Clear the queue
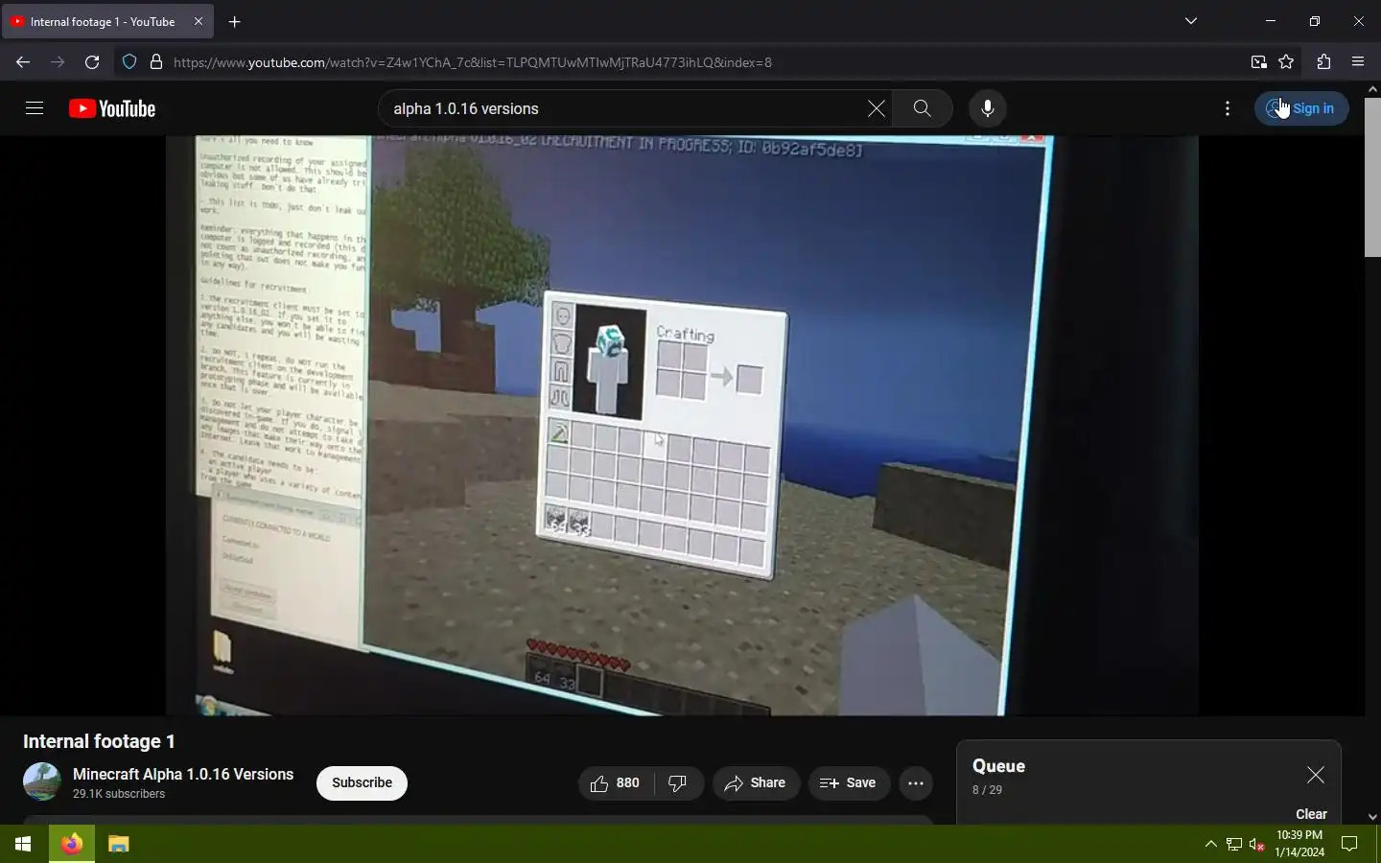The image size is (1381, 863). click(x=1311, y=814)
